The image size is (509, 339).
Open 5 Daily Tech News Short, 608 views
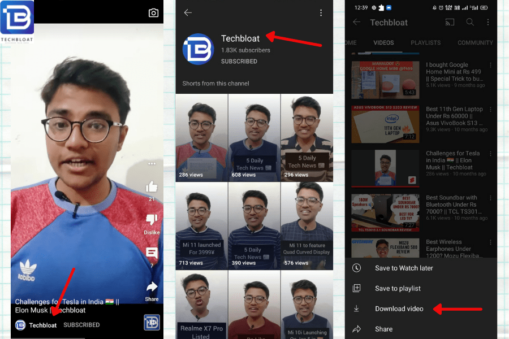click(x=254, y=137)
